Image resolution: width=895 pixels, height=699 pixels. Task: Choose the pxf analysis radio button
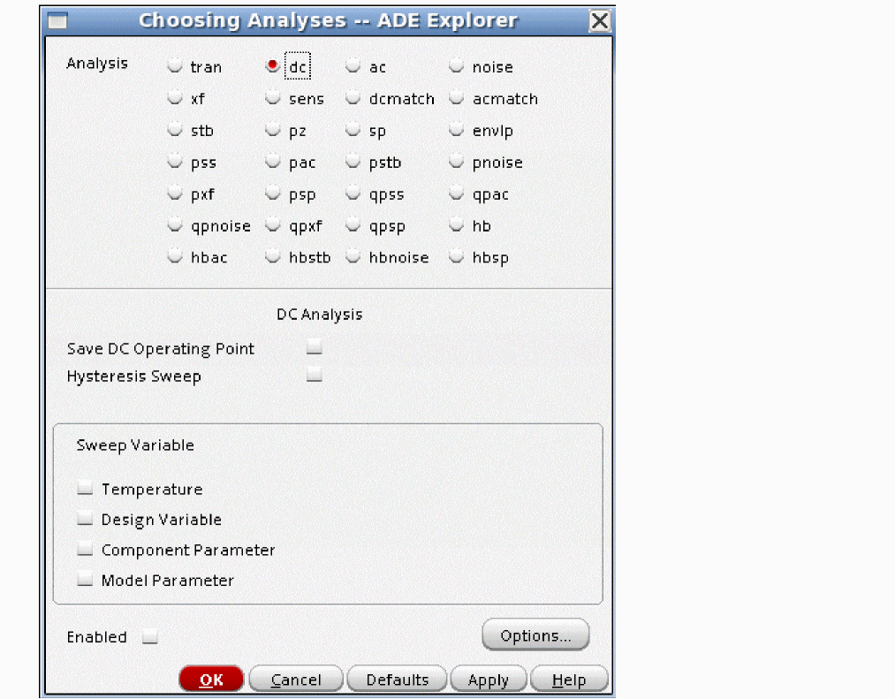pyautogui.click(x=175, y=194)
